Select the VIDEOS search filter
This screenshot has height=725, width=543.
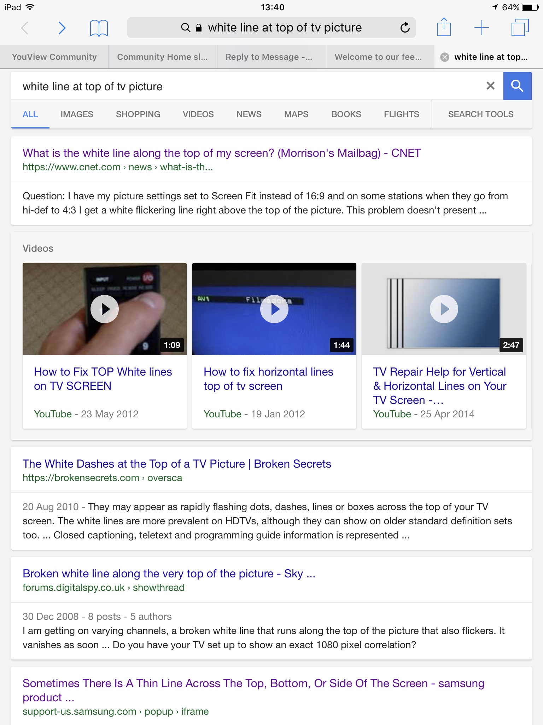click(198, 114)
